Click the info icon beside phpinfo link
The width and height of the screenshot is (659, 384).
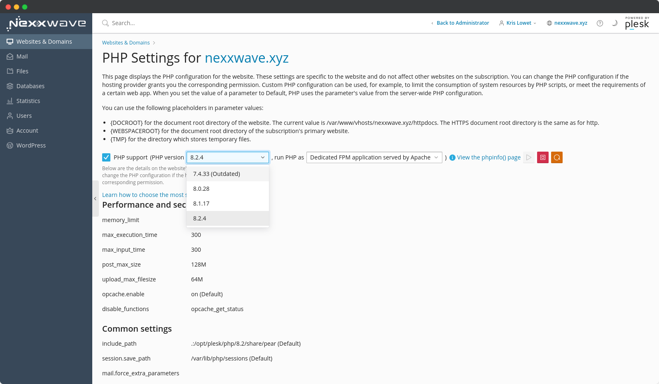452,157
